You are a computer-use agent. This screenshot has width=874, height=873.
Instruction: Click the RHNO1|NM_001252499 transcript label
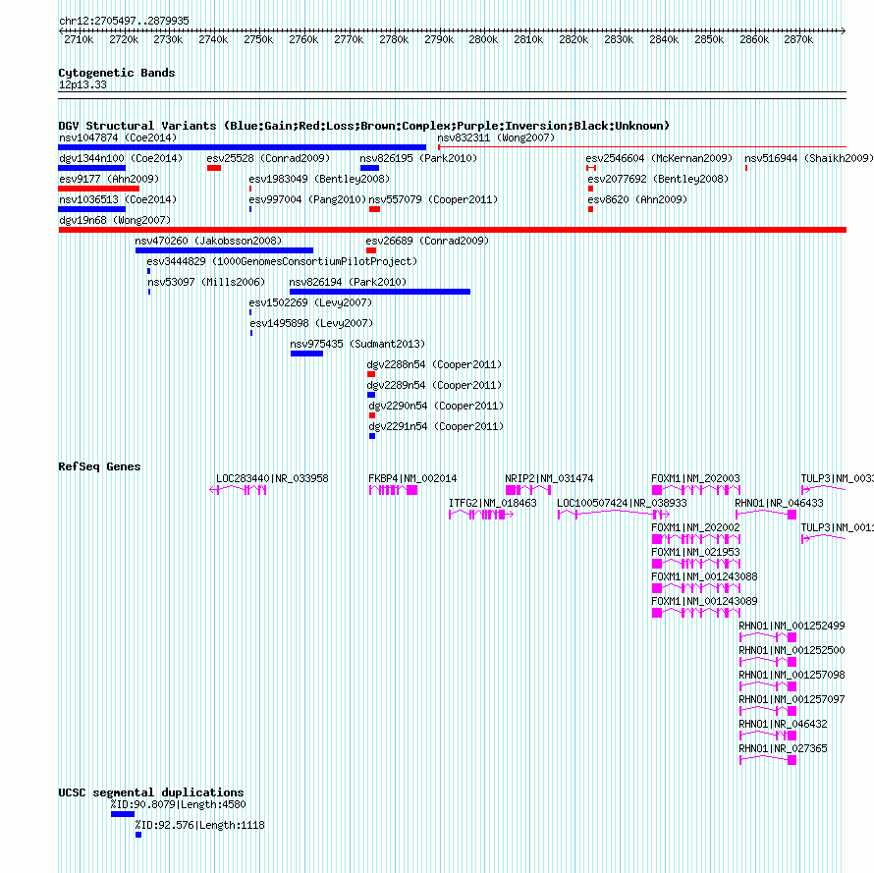click(x=792, y=626)
